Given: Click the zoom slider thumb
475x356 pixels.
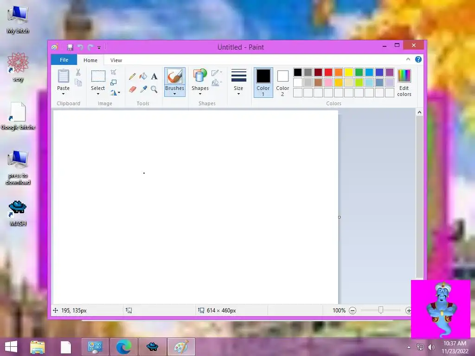Looking at the screenshot, I should point(380,310).
